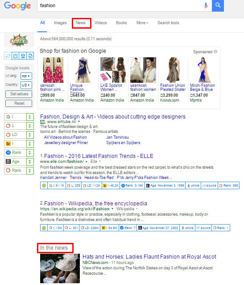Toggle the sort arrows for Alexa Rank
The image size is (244, 285).
(x=30, y=153)
